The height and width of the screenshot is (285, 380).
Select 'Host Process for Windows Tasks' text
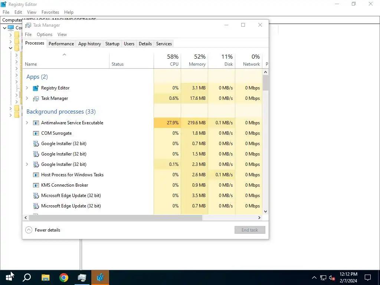[x=72, y=175]
